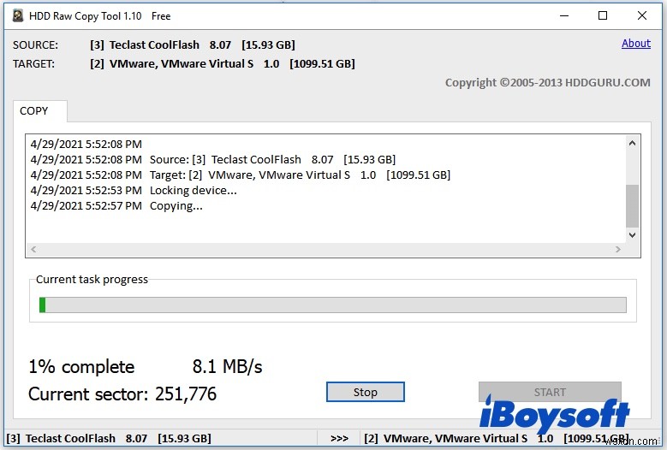Screen dimensions: 667x450
Task: Click the log line starting 'Source: [3]'
Action: pyautogui.click(x=212, y=160)
